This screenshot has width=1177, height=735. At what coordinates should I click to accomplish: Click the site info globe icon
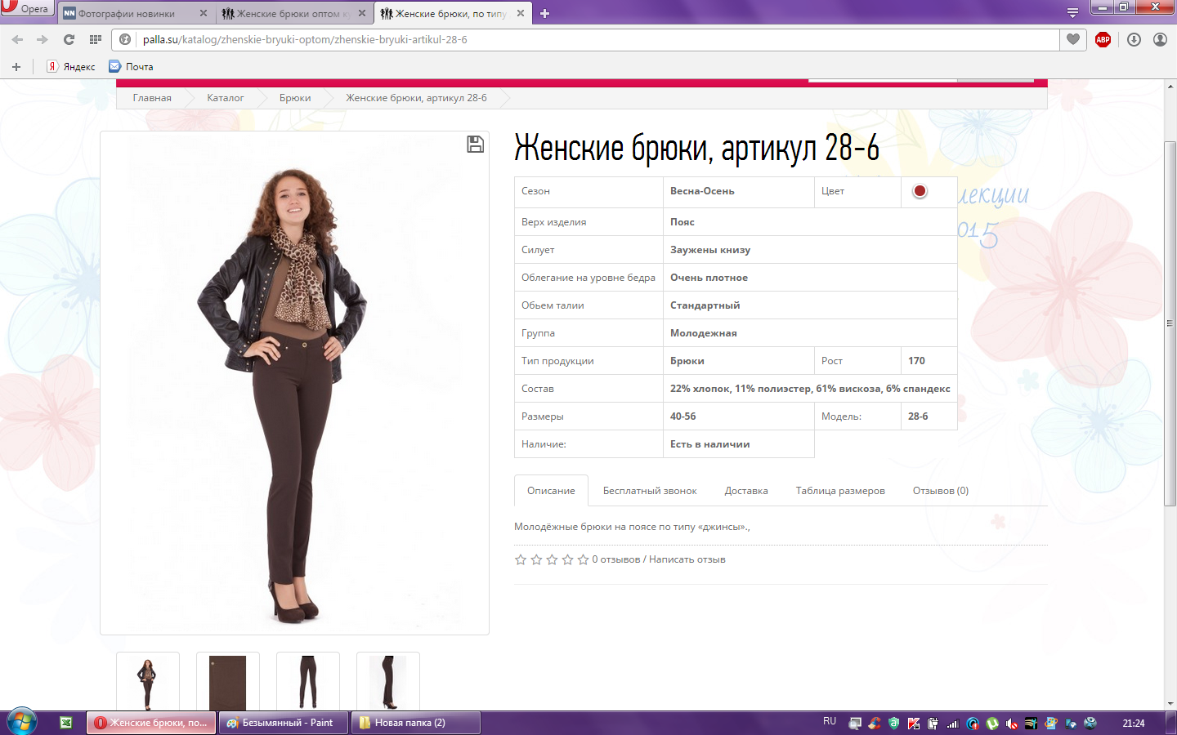pos(125,39)
